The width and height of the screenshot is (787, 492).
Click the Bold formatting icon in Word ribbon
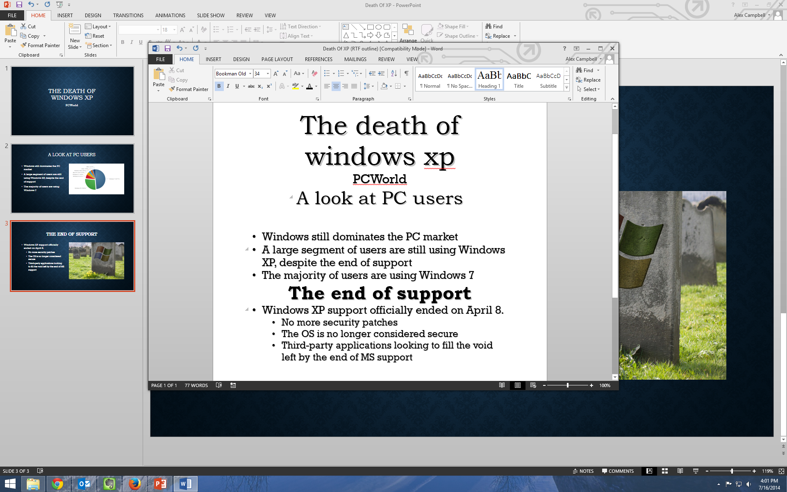pos(219,86)
